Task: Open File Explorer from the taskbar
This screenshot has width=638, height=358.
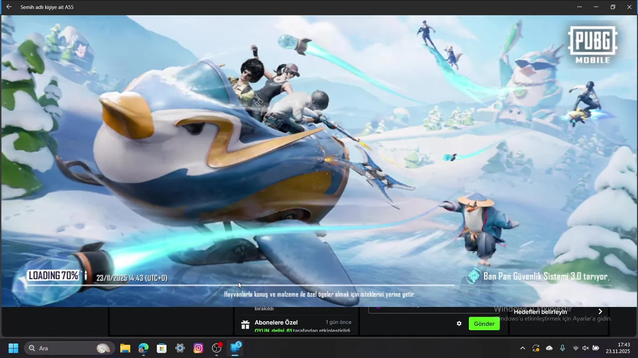Action: coord(125,348)
